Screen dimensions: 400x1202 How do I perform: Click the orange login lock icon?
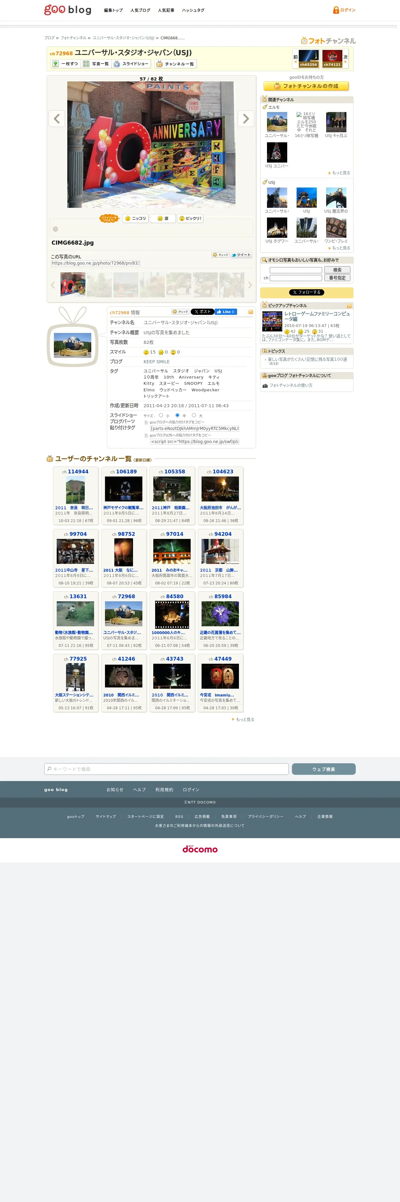336,10
